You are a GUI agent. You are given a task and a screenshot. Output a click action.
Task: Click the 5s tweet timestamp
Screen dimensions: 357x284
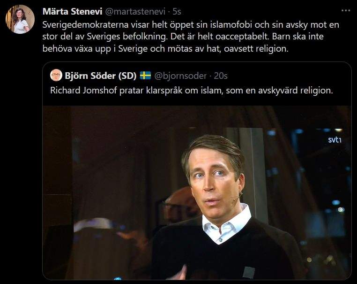(177, 11)
